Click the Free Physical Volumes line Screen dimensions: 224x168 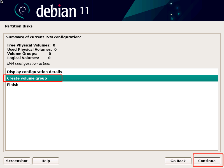coord(31,45)
